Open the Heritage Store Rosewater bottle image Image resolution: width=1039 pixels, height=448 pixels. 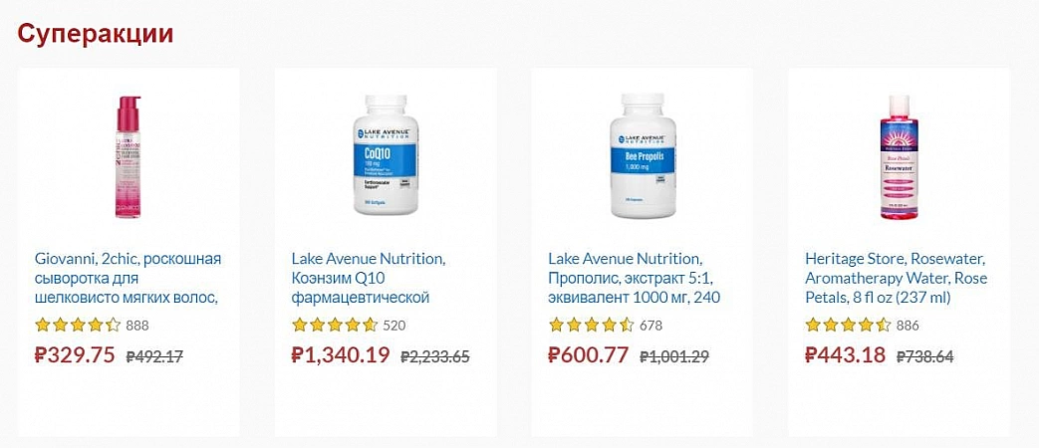point(899,156)
